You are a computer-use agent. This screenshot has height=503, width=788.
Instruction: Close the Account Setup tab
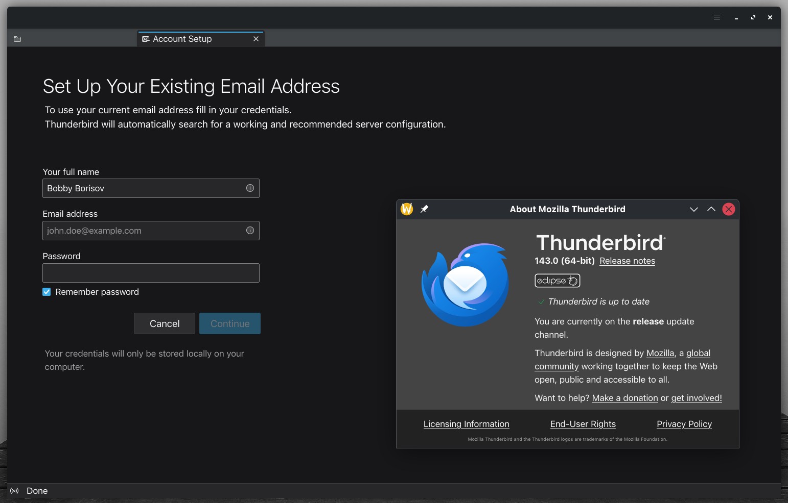(x=256, y=39)
